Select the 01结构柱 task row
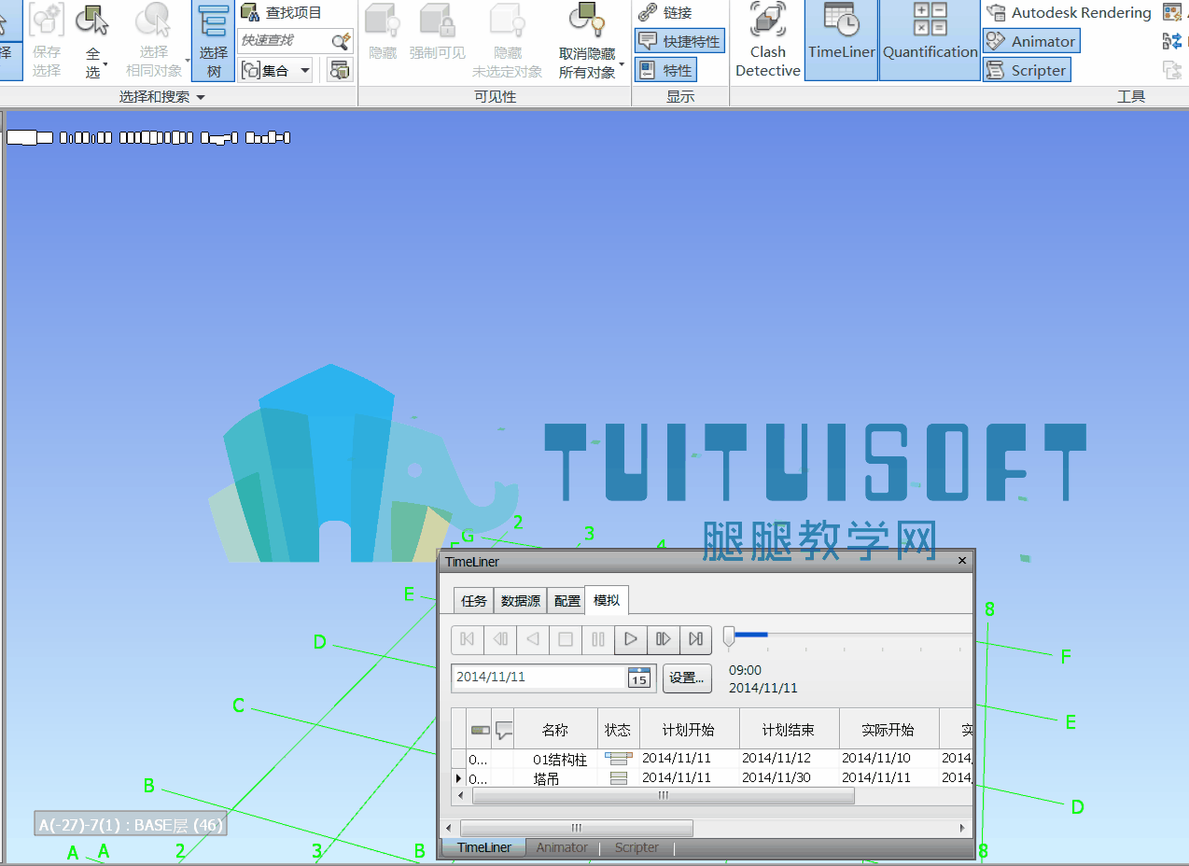Image resolution: width=1189 pixels, height=866 pixels. pos(714,759)
